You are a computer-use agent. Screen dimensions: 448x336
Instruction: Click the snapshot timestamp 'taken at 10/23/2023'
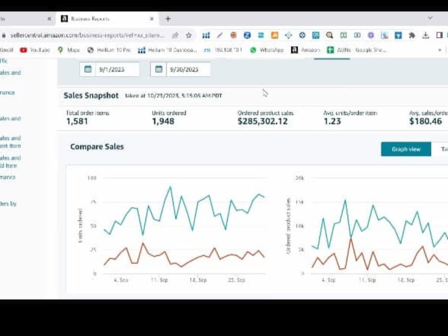tap(174, 96)
